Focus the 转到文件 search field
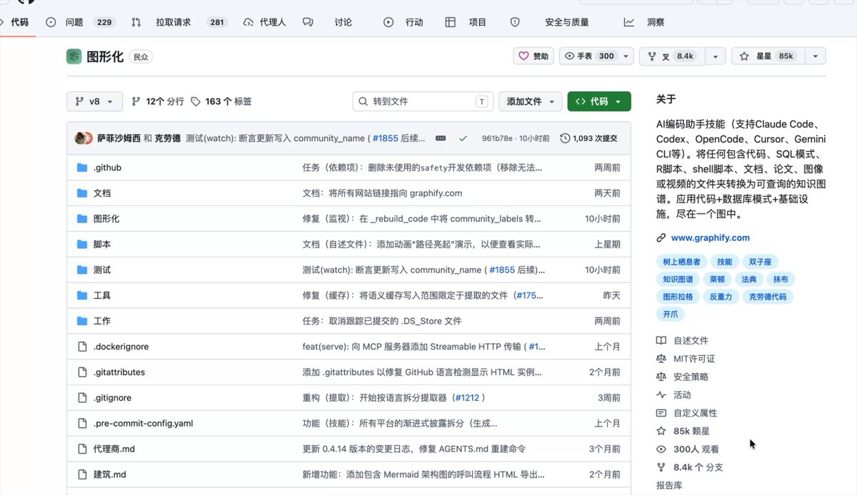The image size is (857, 495). tap(424, 101)
